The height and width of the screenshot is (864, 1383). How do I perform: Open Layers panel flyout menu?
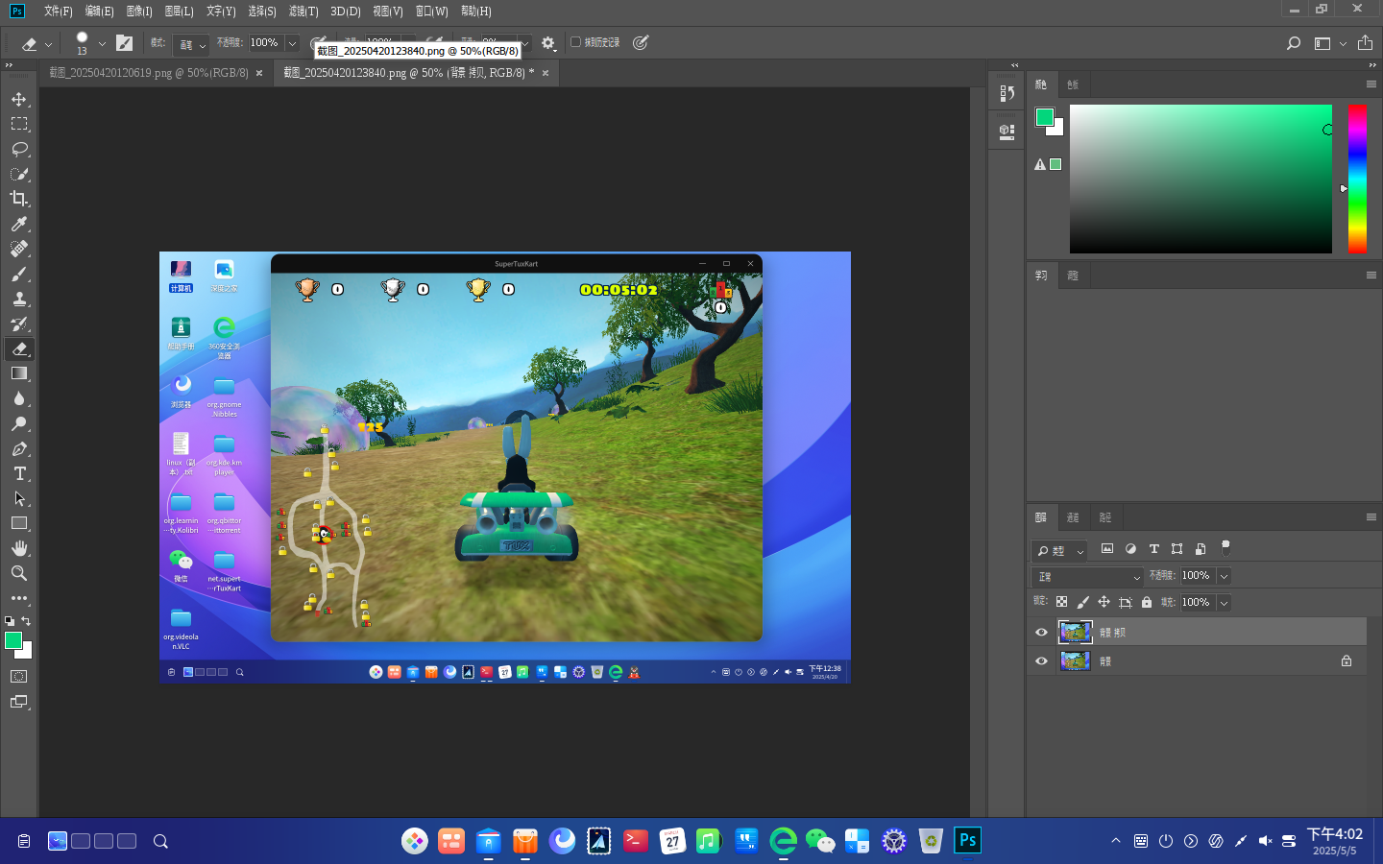(x=1371, y=516)
